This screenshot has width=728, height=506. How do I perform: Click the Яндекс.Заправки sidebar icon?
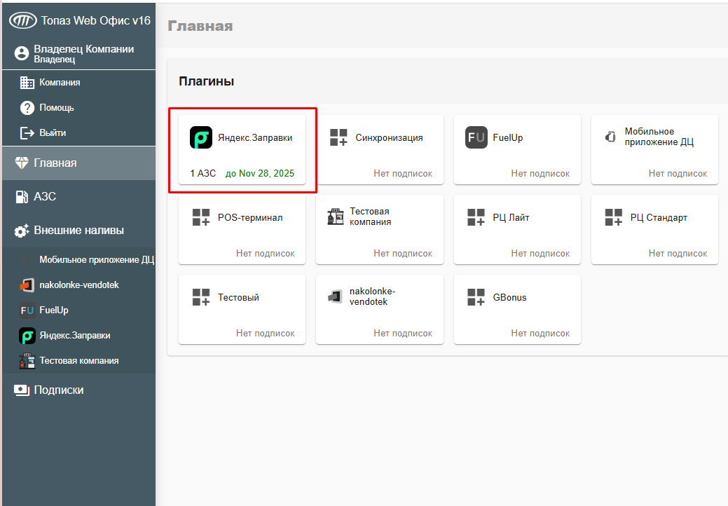pyautogui.click(x=27, y=336)
